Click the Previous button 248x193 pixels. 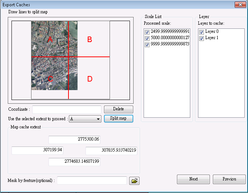click(229, 179)
